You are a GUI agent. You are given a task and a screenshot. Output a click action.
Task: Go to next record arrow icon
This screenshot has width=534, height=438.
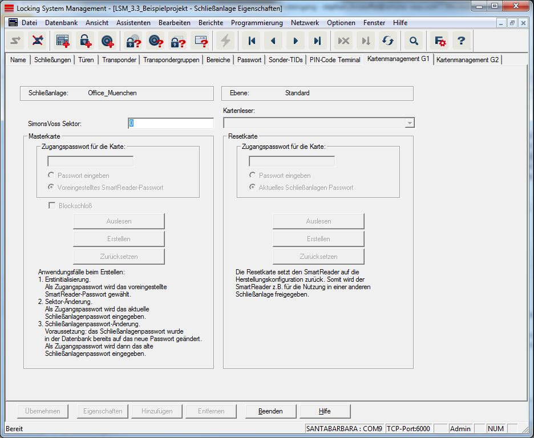[296, 40]
